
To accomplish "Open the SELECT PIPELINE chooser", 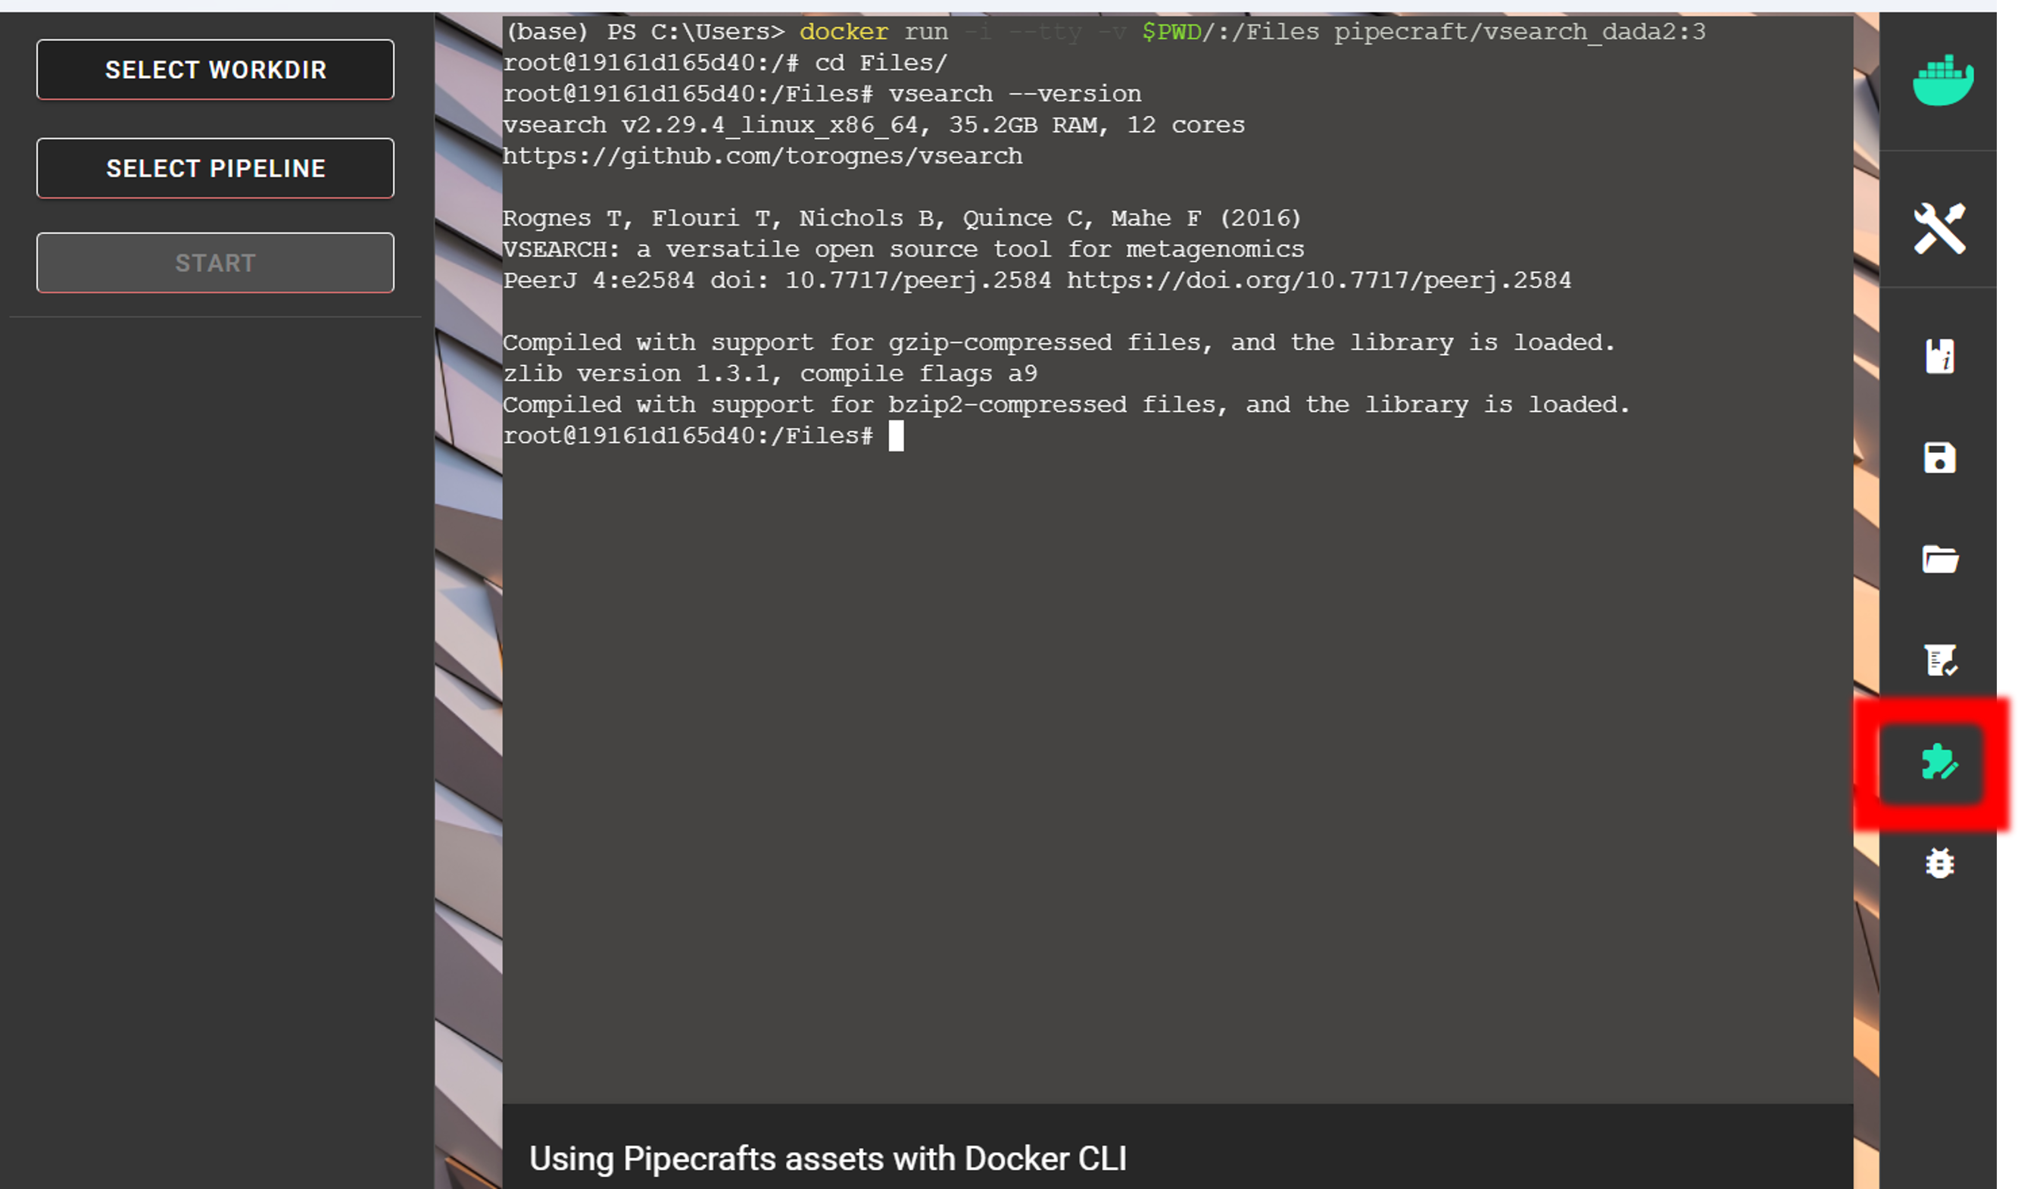I will tap(215, 168).
